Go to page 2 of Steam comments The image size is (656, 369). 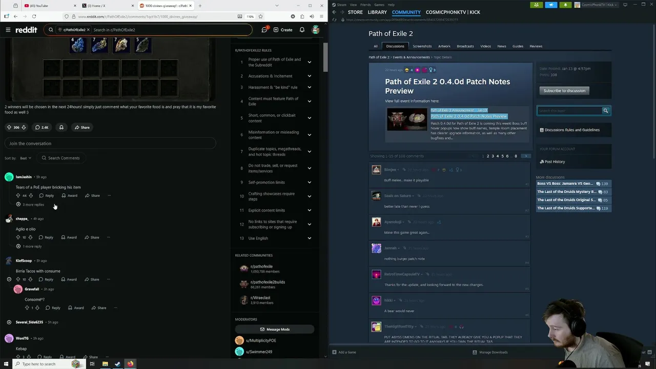[488, 156]
